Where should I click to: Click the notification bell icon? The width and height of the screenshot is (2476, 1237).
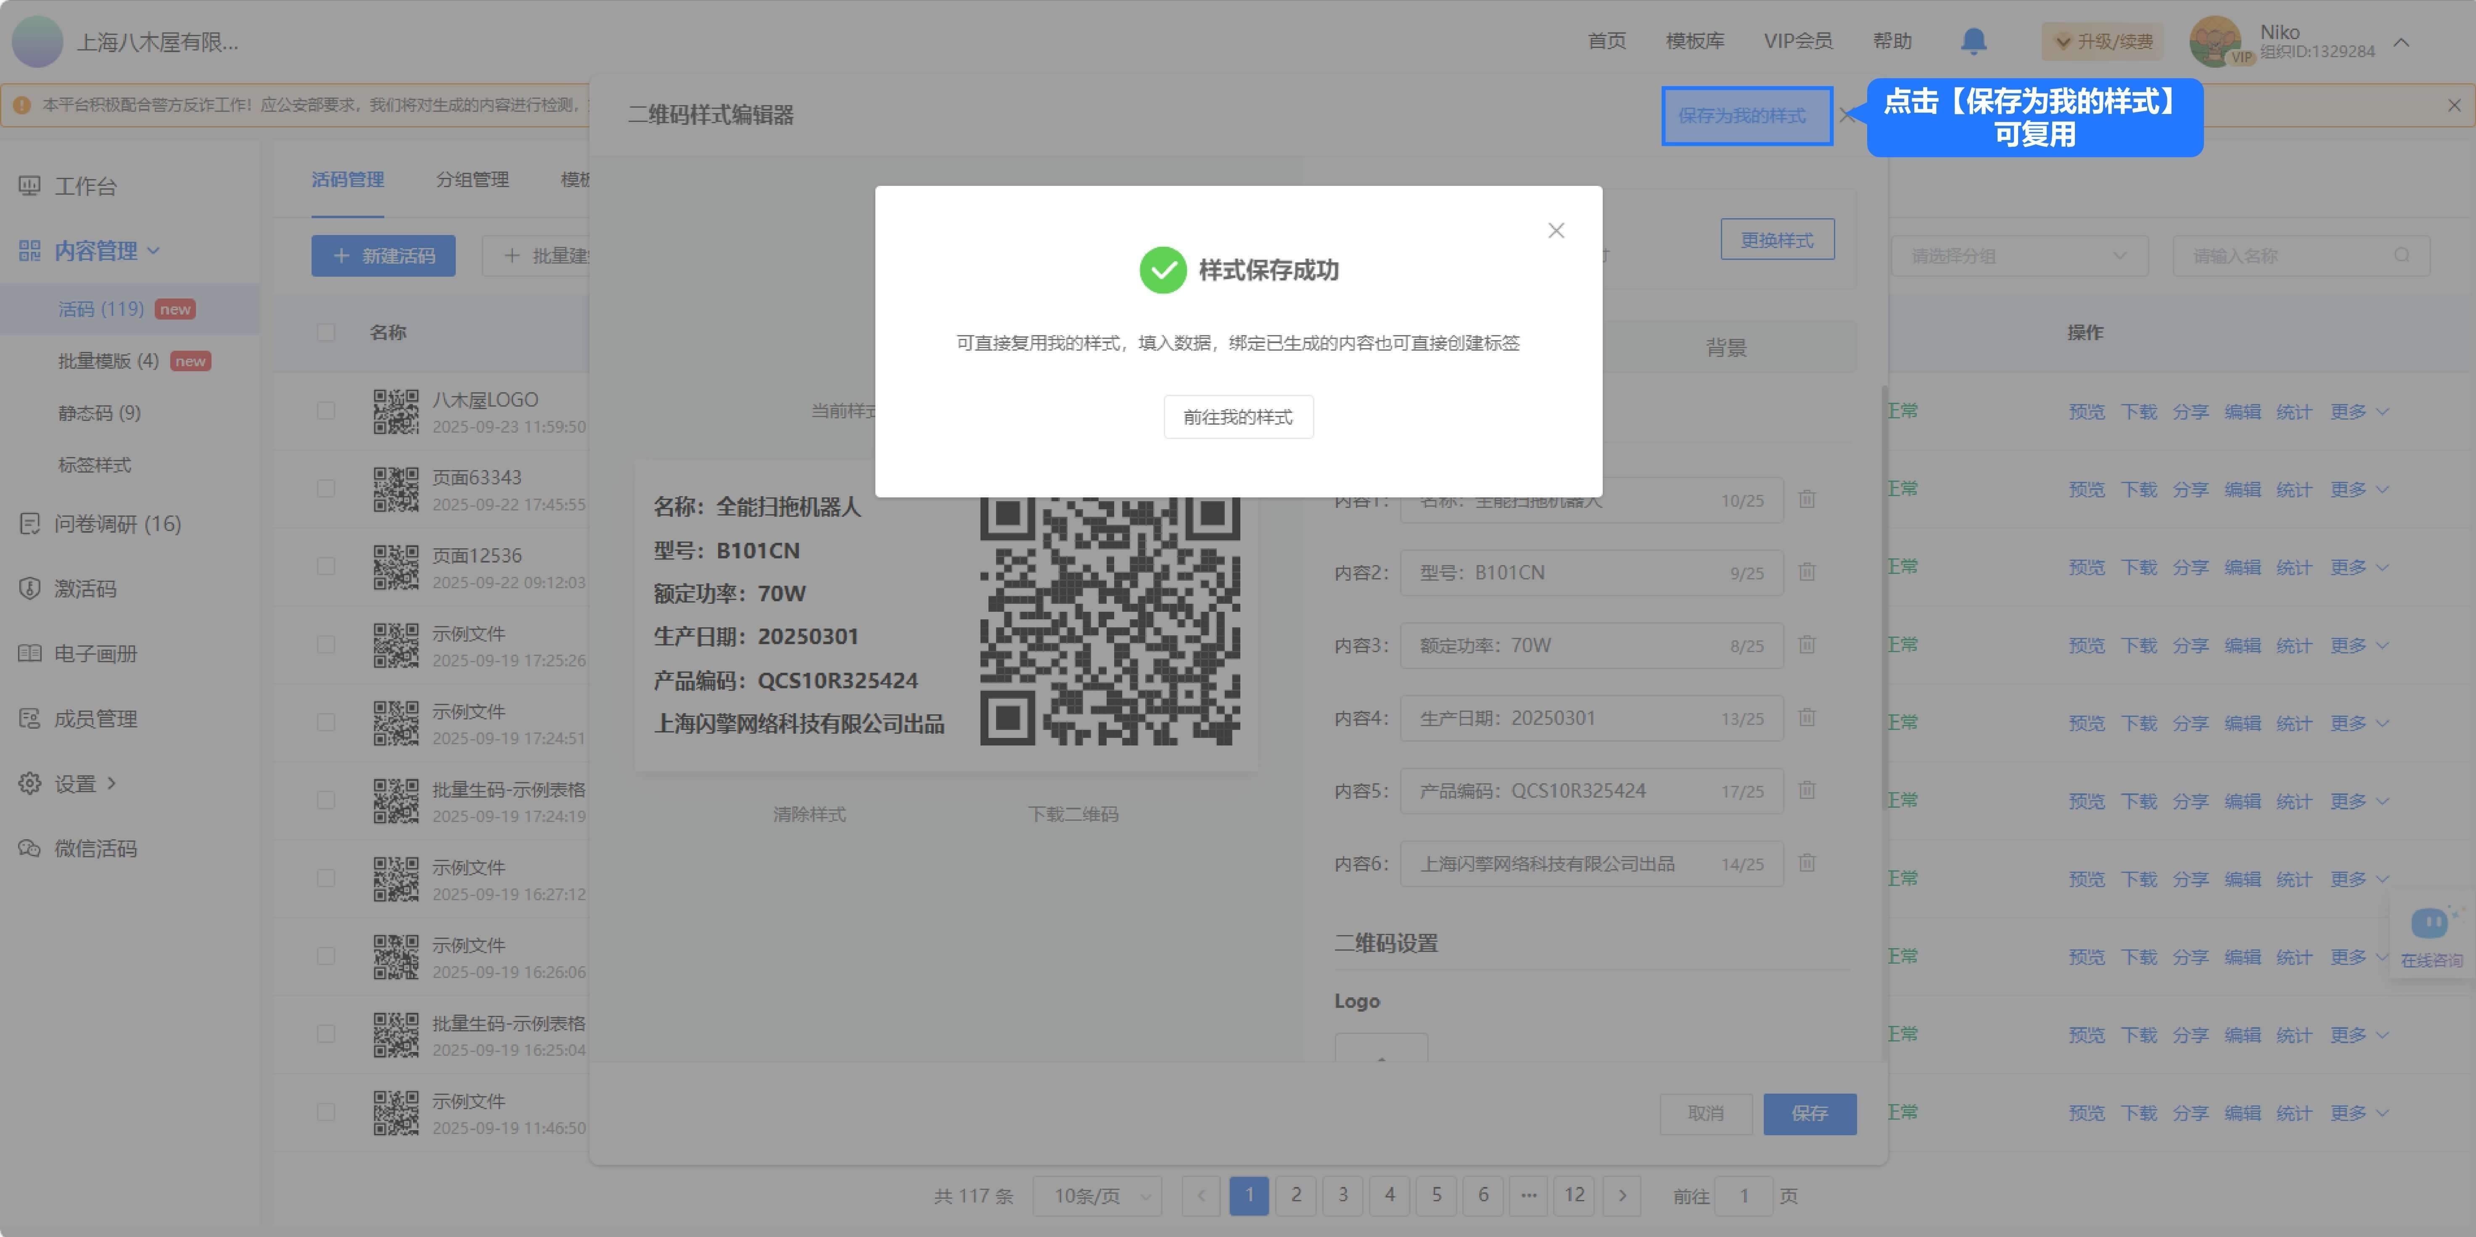click(1972, 41)
